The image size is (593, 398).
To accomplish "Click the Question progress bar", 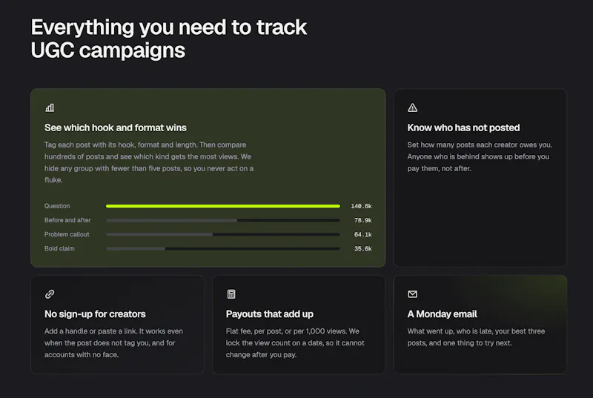I will 223,206.
